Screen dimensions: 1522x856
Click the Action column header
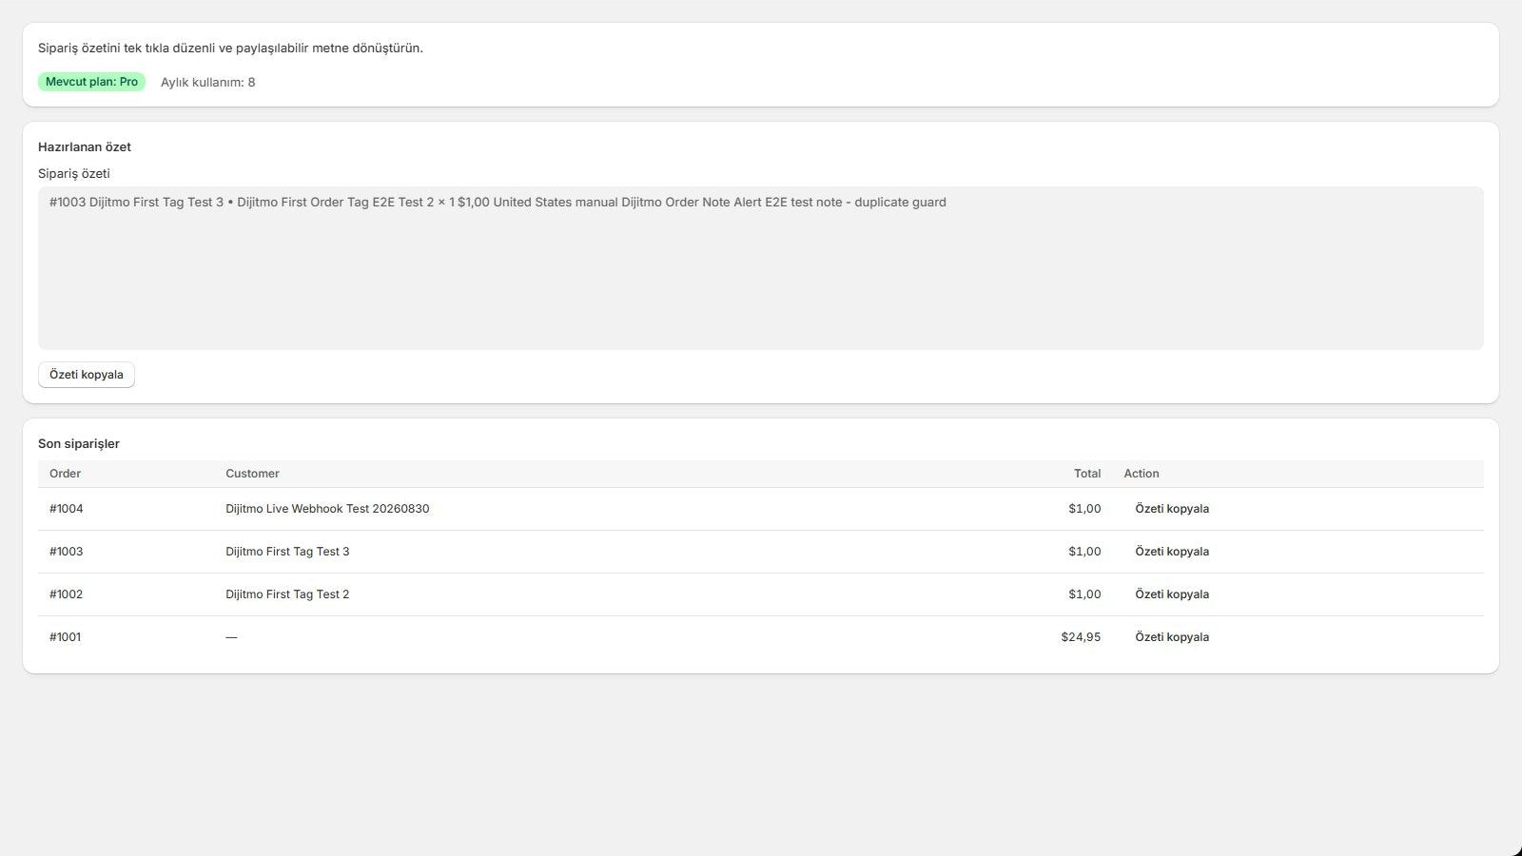coord(1141,474)
